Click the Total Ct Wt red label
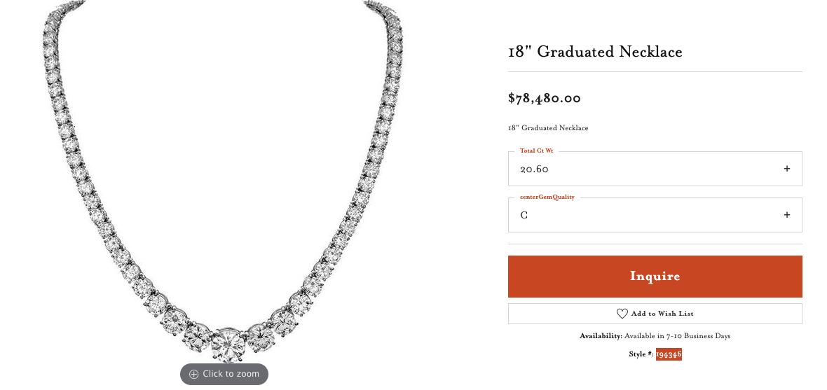 tap(536, 151)
